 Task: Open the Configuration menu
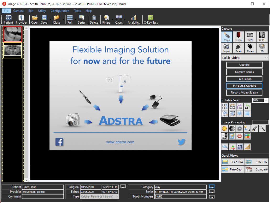click(x=60, y=11)
